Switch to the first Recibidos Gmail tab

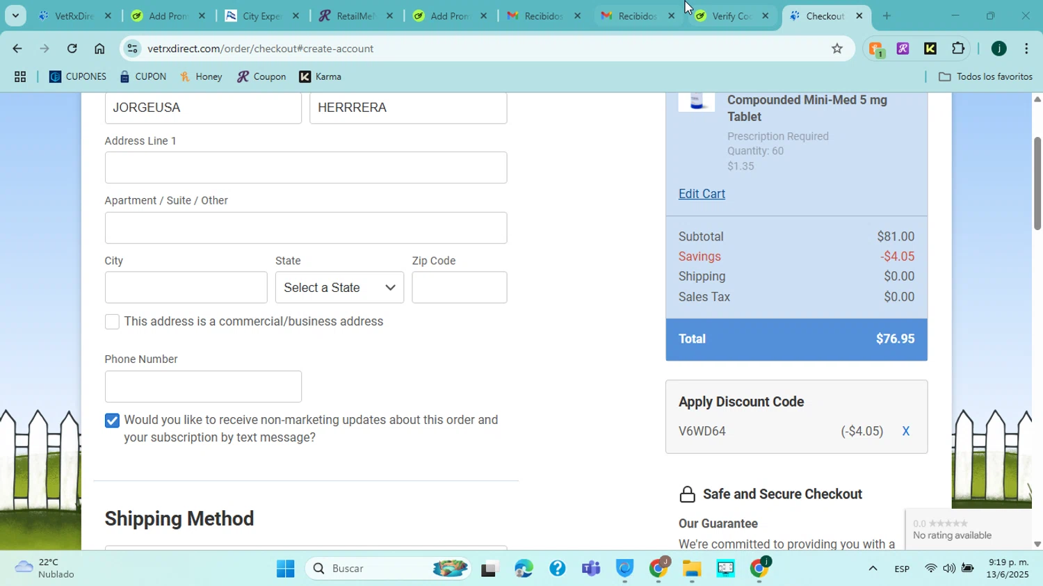(544, 16)
